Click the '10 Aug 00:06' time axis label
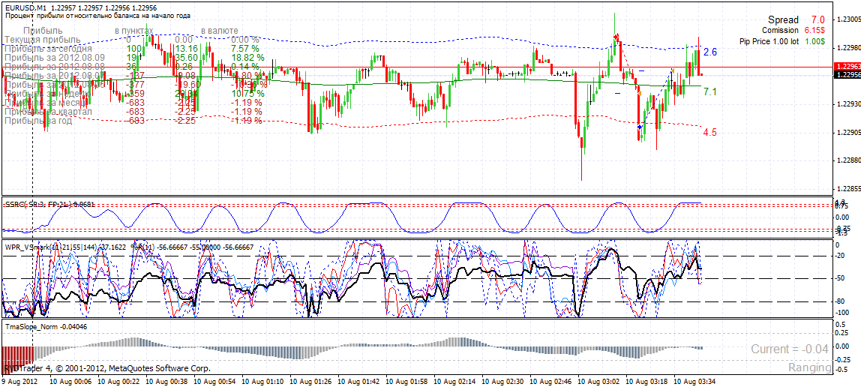 70,380
